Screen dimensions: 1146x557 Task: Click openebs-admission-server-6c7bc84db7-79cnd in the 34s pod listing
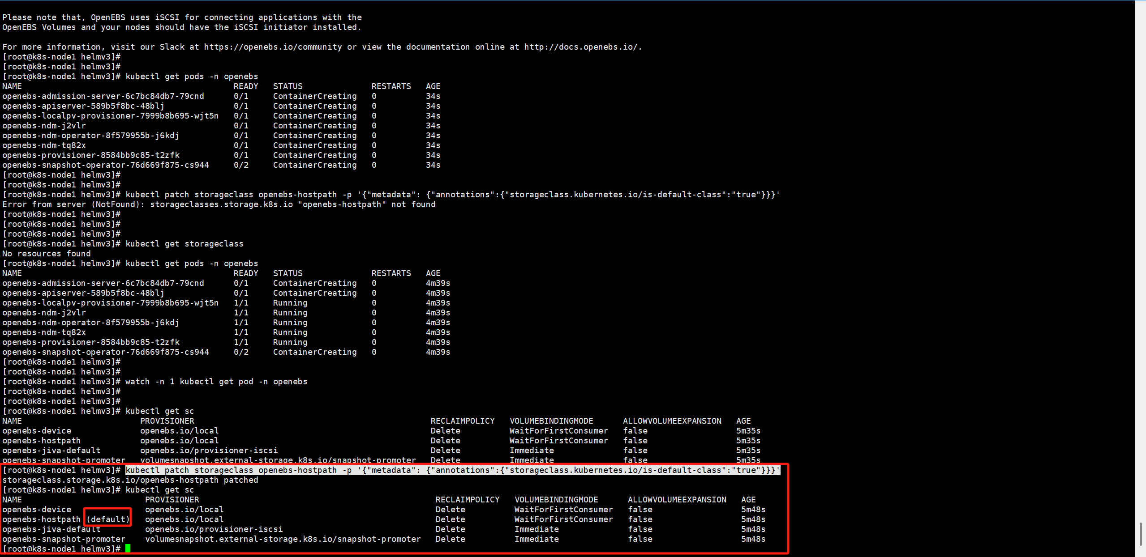pos(103,96)
